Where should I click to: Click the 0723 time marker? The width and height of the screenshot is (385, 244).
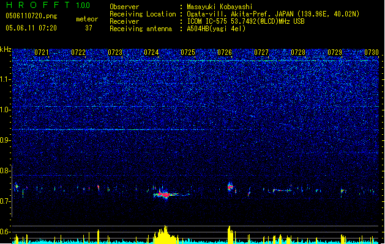tap(115, 52)
